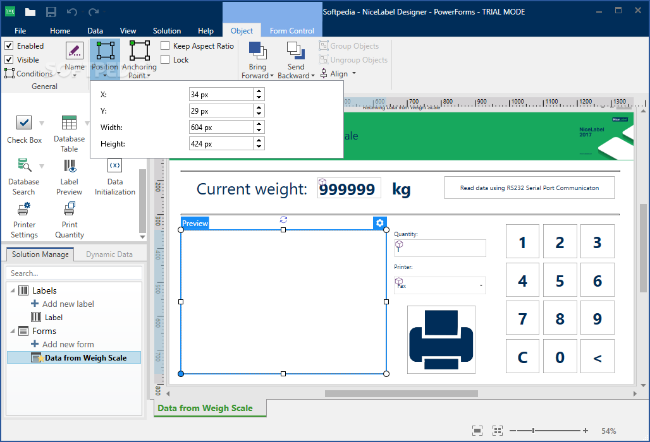650x442 pixels.
Task: Click the Bring Forward icon
Action: coord(257,51)
